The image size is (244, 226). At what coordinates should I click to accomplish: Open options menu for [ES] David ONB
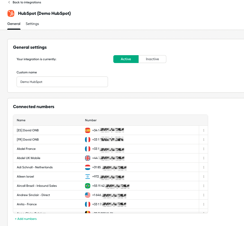click(x=204, y=130)
